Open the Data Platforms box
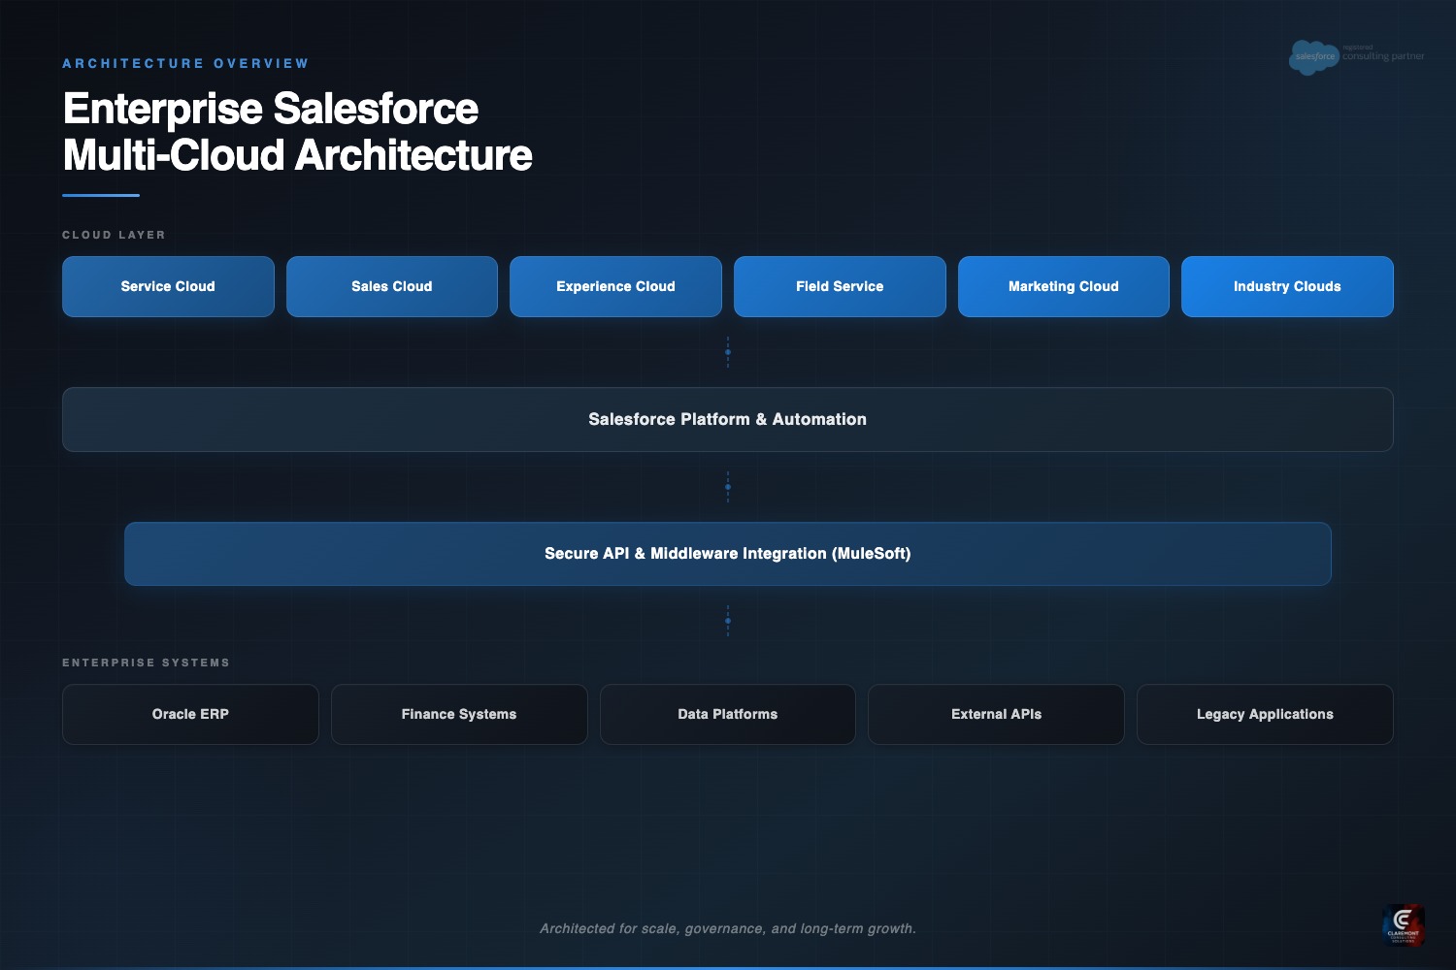Image resolution: width=1456 pixels, height=970 pixels. coord(728,714)
